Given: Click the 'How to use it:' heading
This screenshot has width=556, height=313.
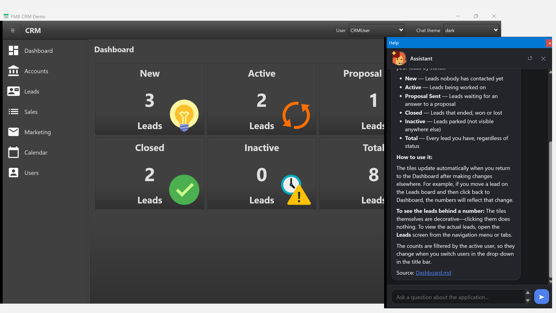Looking at the screenshot, I should point(414,157).
